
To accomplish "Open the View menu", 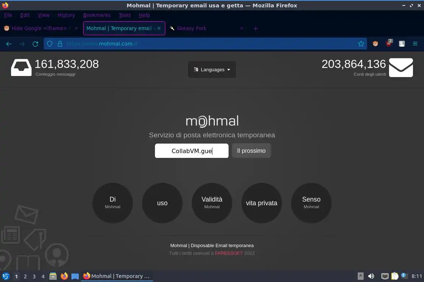I will pyautogui.click(x=43, y=15).
